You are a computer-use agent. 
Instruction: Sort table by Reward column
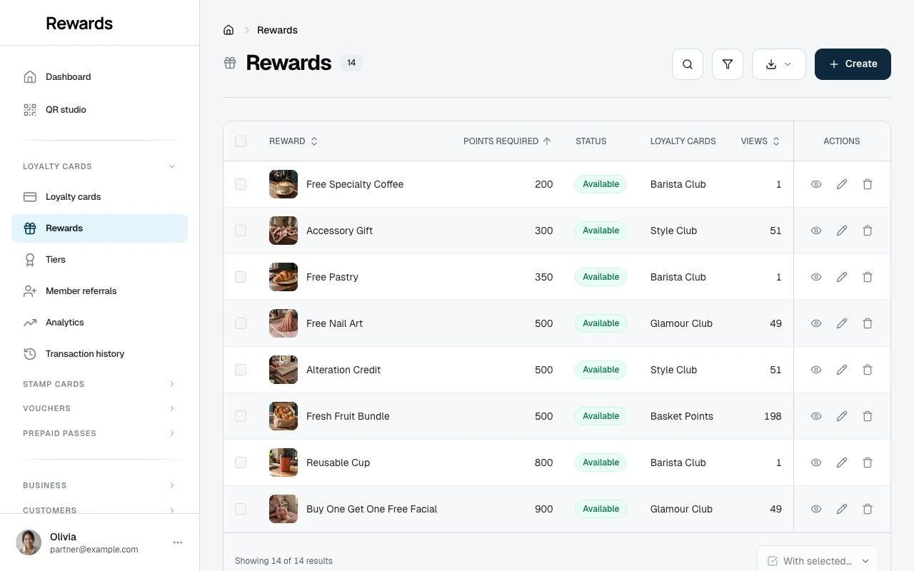point(293,141)
